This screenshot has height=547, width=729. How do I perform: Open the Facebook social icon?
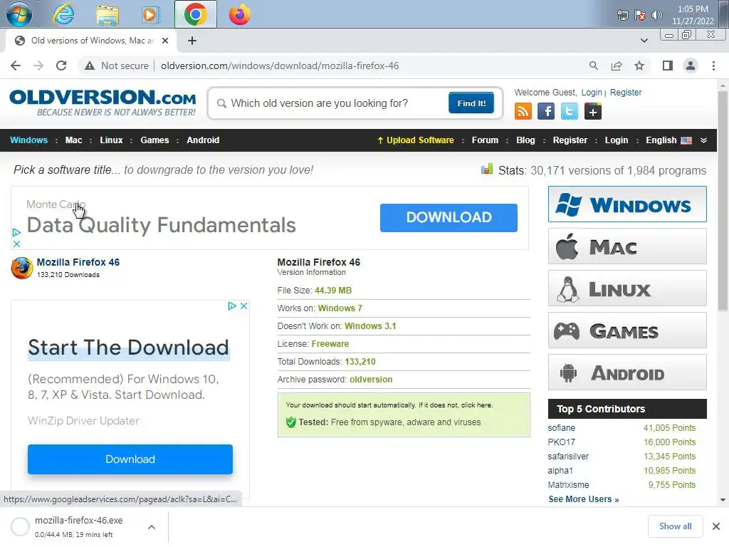[546, 112]
